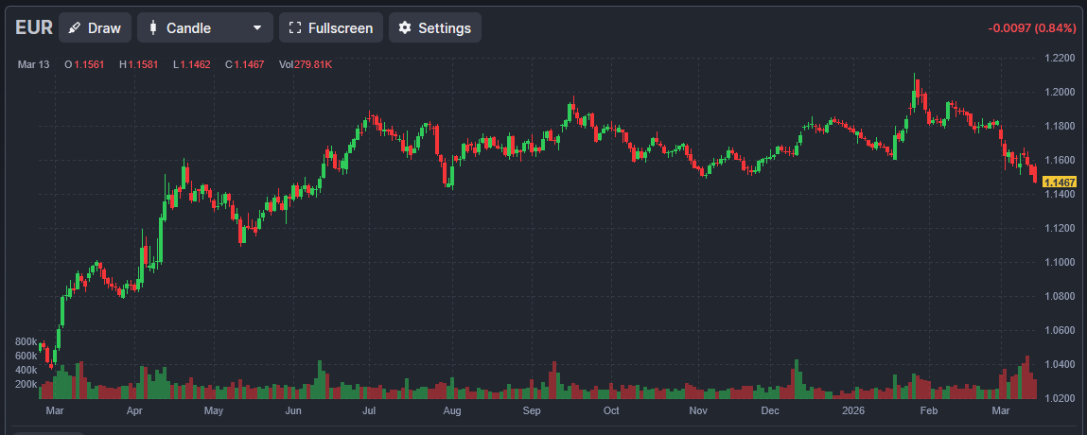Click the Dec label on time axis
The image size is (1087, 435).
coord(769,410)
